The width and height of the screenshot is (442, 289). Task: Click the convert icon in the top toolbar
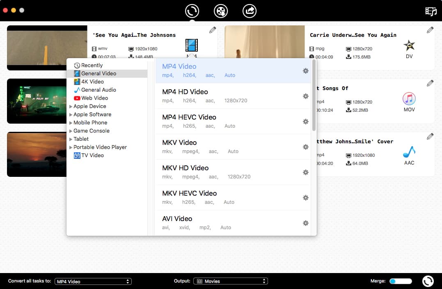[x=192, y=11]
